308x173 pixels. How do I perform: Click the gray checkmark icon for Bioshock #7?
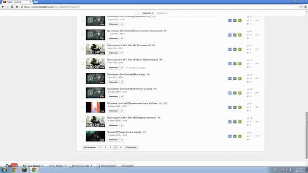(235, 136)
